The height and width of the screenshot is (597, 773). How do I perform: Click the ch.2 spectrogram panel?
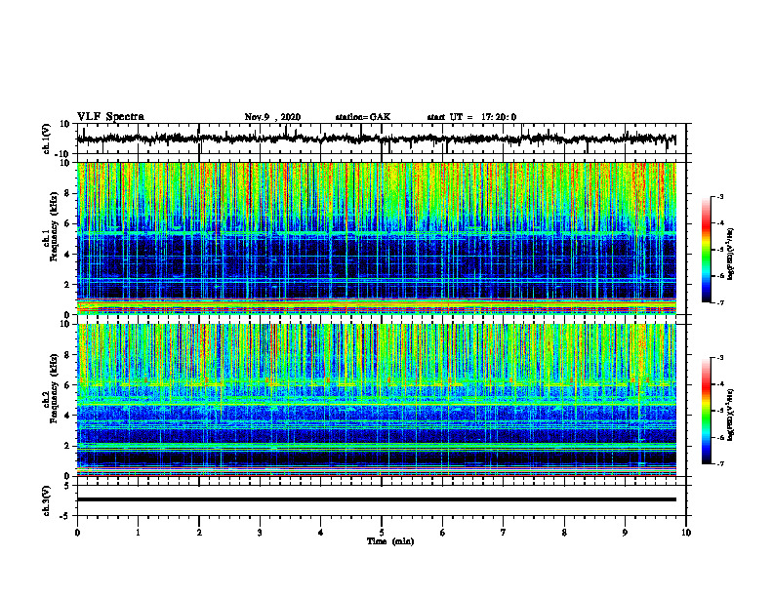[376, 400]
